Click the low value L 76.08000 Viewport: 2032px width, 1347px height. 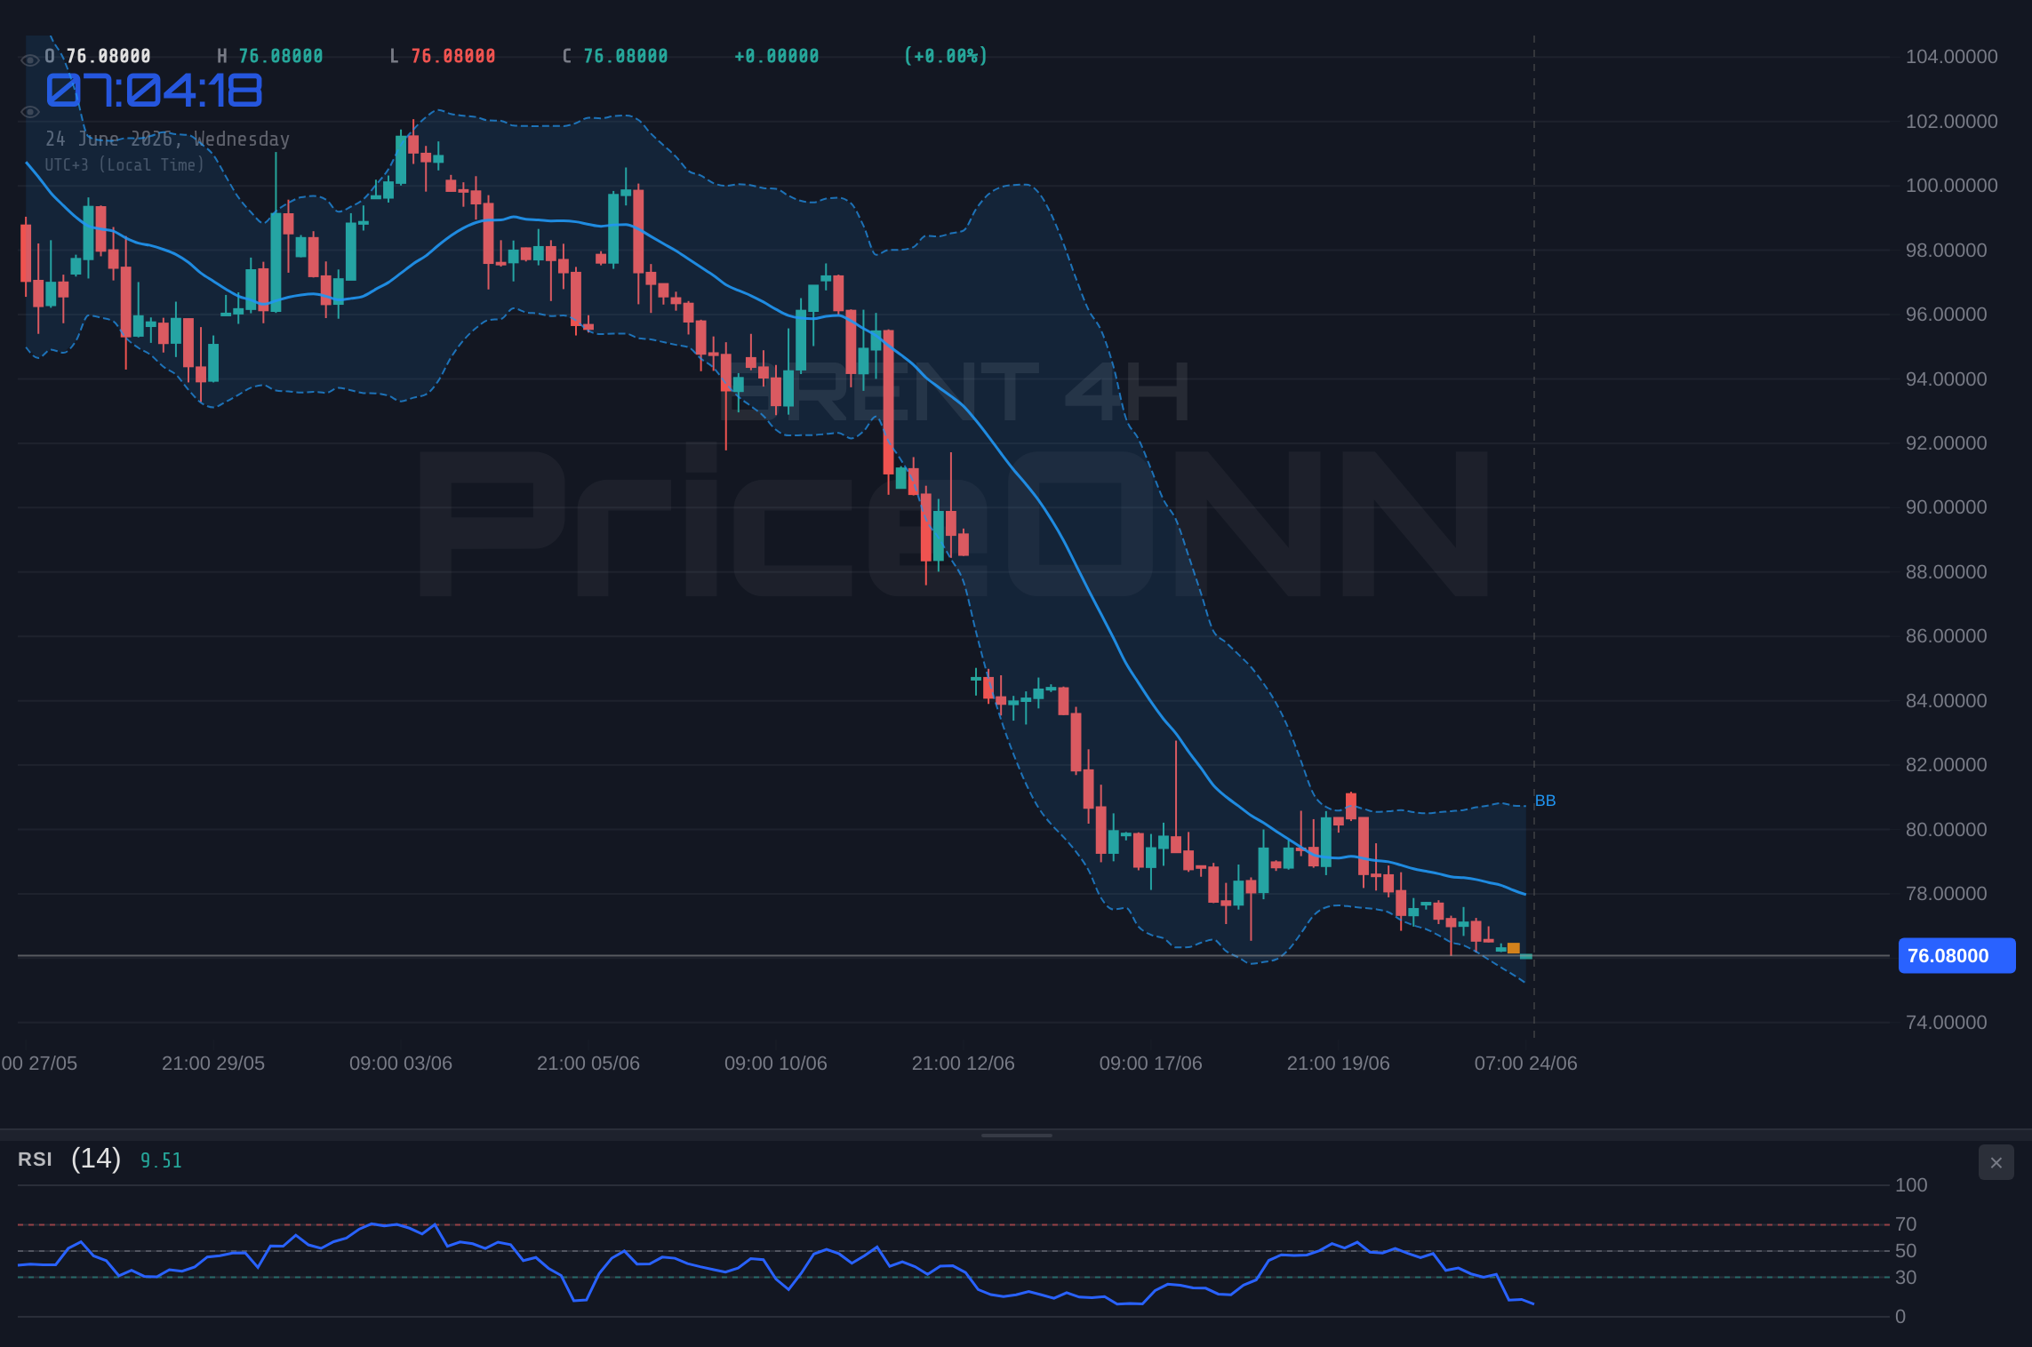point(443,56)
